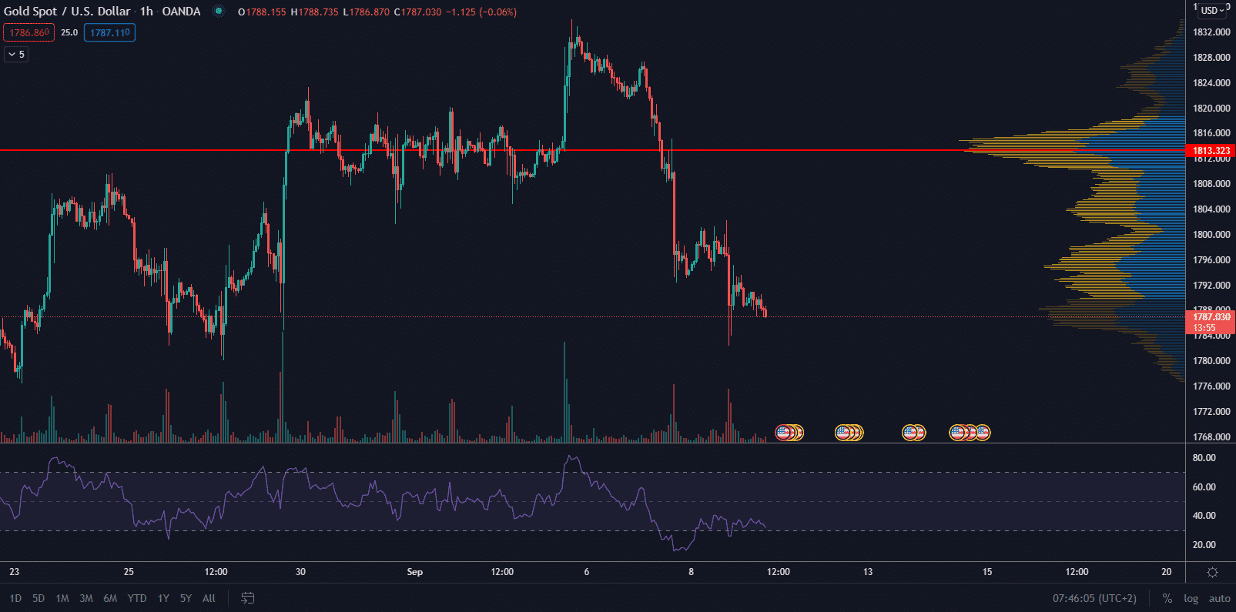Toggle log scale mode
1236x612 pixels.
1191,598
